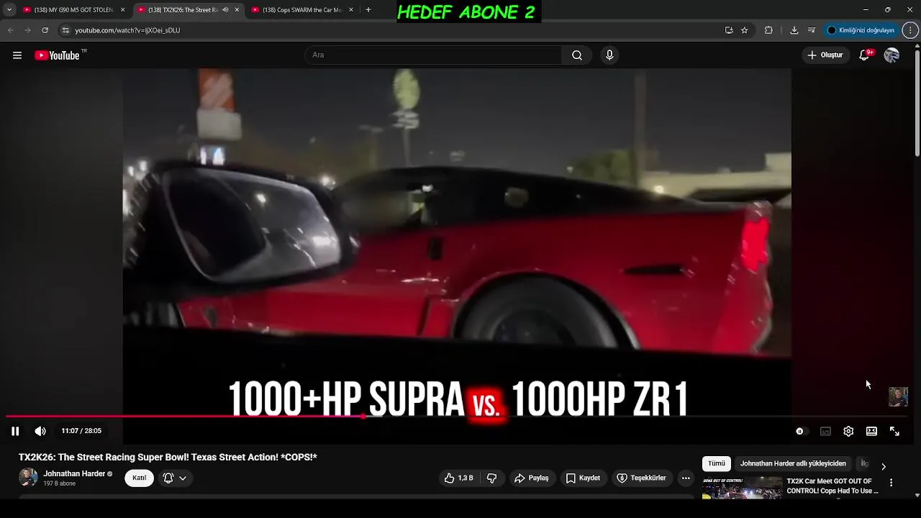Screen dimensions: 921x518
Task: Dislike the video
Action: 492,478
